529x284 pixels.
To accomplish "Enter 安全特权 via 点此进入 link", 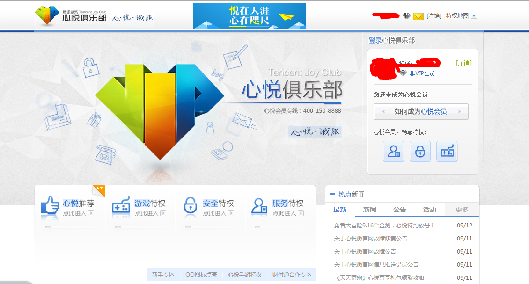I will 214,213.
